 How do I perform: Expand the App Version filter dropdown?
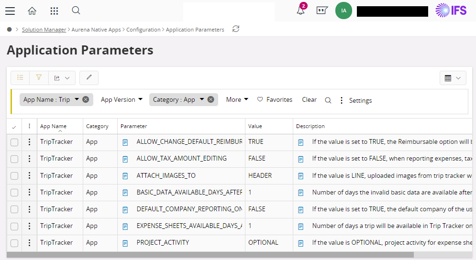tap(122, 99)
